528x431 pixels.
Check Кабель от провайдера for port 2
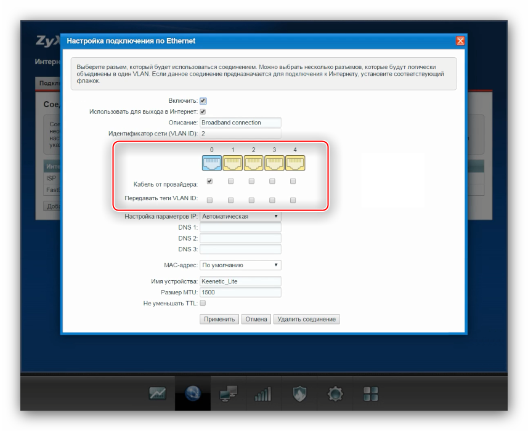pyautogui.click(x=251, y=182)
